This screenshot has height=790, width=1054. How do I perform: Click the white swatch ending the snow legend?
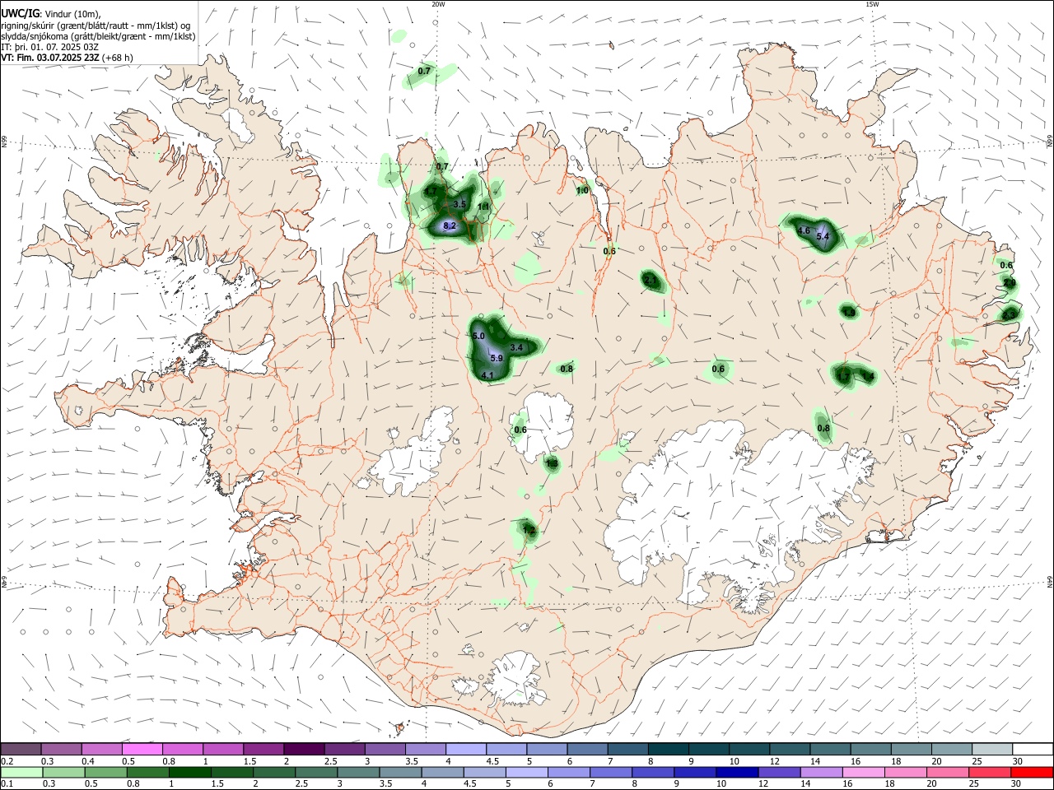click(1033, 749)
